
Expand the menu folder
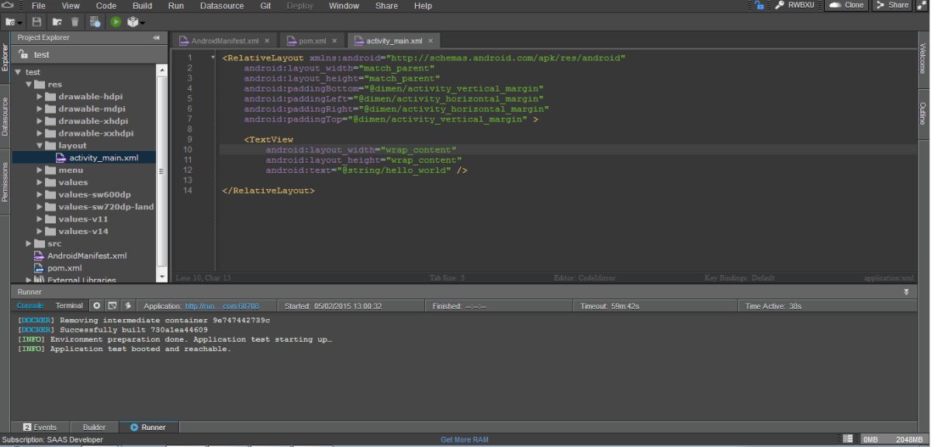pyautogui.click(x=40, y=170)
